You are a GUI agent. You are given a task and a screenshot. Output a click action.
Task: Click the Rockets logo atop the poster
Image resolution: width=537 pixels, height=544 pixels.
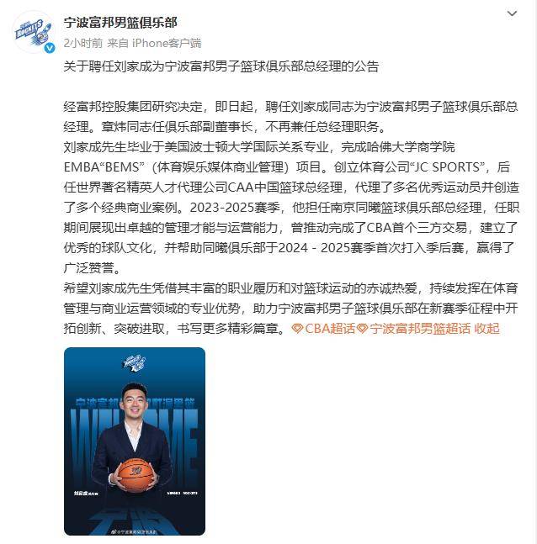pos(135,363)
